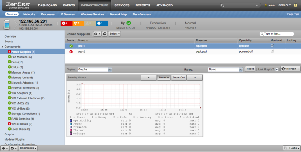Viewport: 301px width, 152px height.
Task: Toggle Monitored checkbox for psu-1
Action: [272, 45]
